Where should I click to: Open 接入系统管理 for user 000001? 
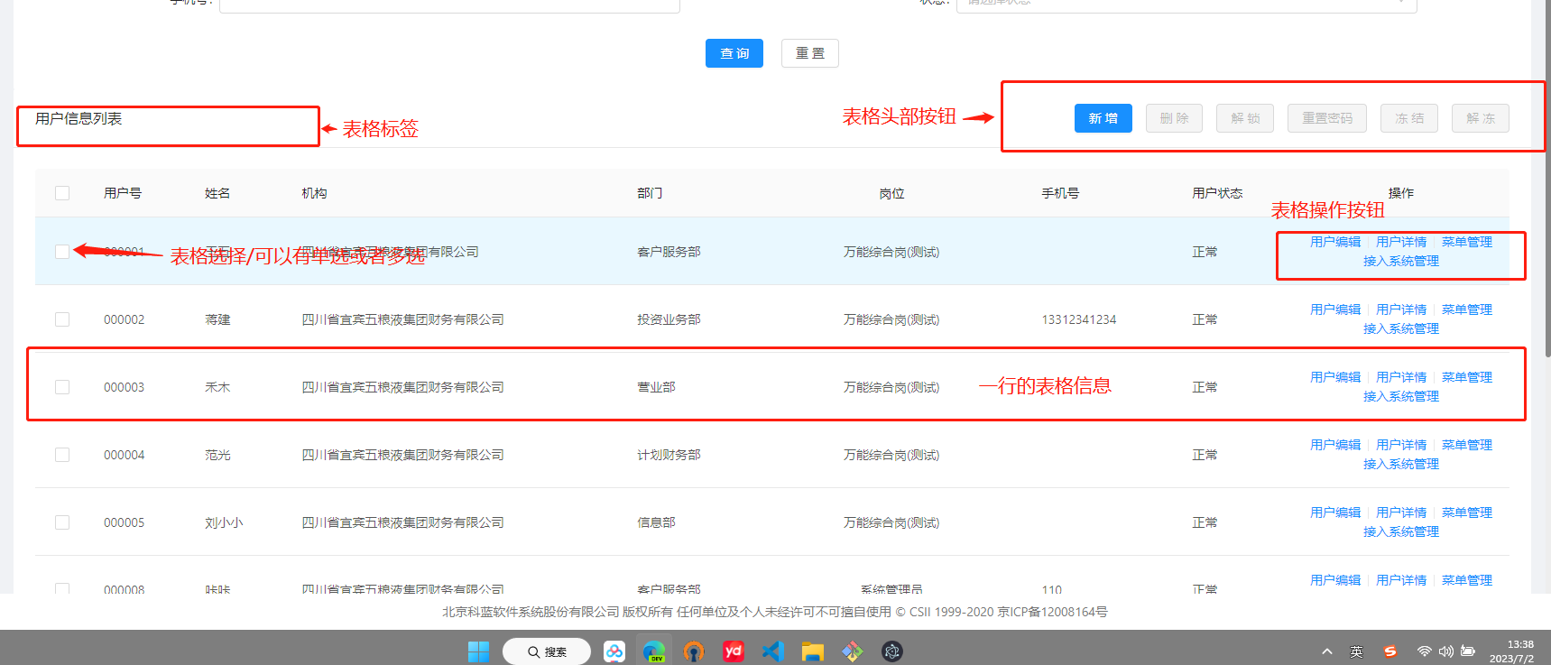point(1401,261)
